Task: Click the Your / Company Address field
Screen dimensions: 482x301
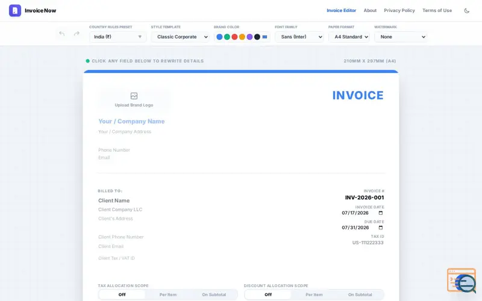Action: coord(125,131)
